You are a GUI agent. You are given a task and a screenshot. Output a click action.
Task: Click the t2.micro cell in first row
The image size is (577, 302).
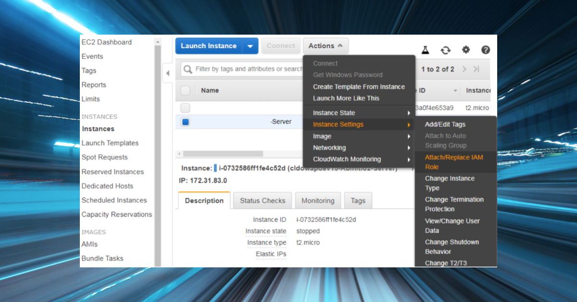pyautogui.click(x=477, y=108)
